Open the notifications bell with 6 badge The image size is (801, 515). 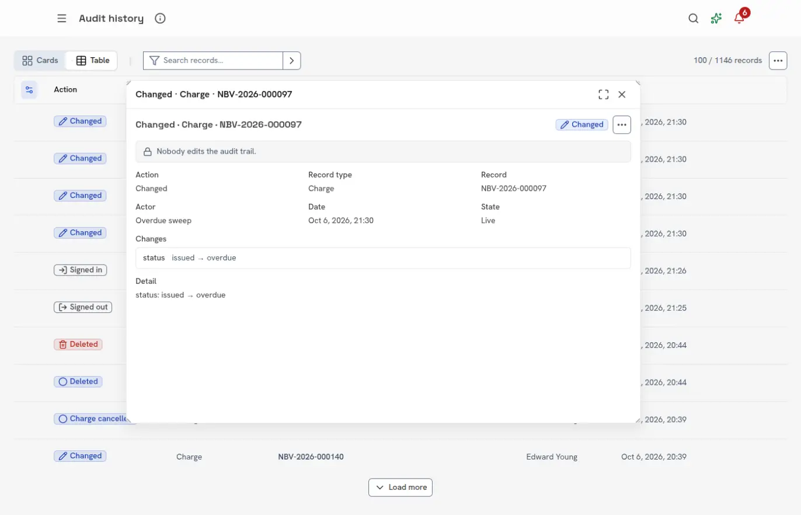click(740, 18)
